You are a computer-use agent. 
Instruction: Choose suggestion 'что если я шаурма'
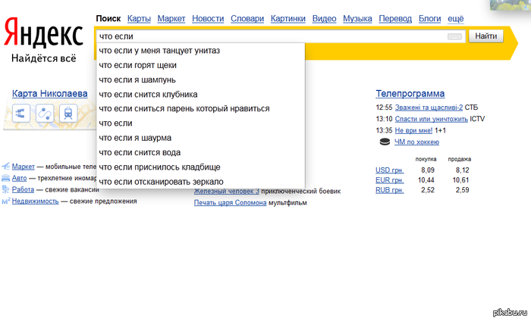pyautogui.click(x=135, y=138)
